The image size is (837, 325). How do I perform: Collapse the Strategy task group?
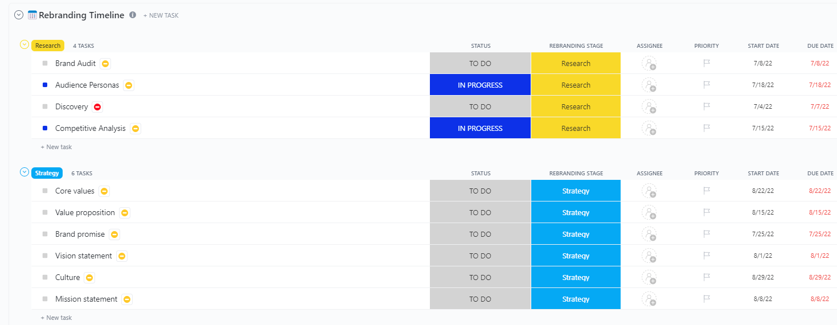click(x=24, y=172)
